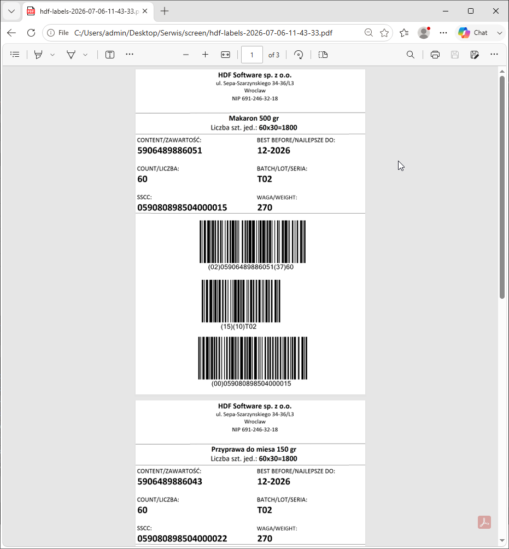509x549 pixels.
Task: Rotate the PDF page
Action: coord(299,55)
